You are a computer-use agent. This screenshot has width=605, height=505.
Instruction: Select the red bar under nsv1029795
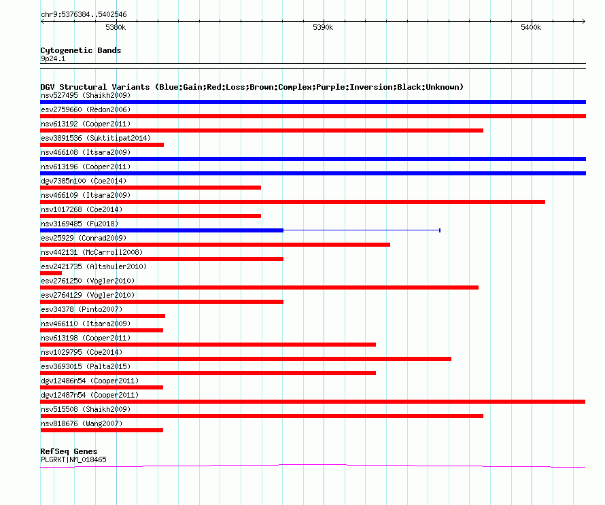pyautogui.click(x=246, y=359)
